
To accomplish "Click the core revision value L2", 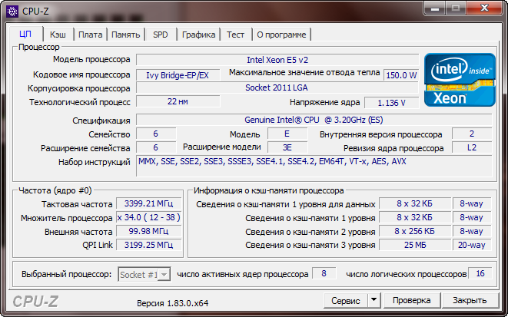I will click(472, 147).
